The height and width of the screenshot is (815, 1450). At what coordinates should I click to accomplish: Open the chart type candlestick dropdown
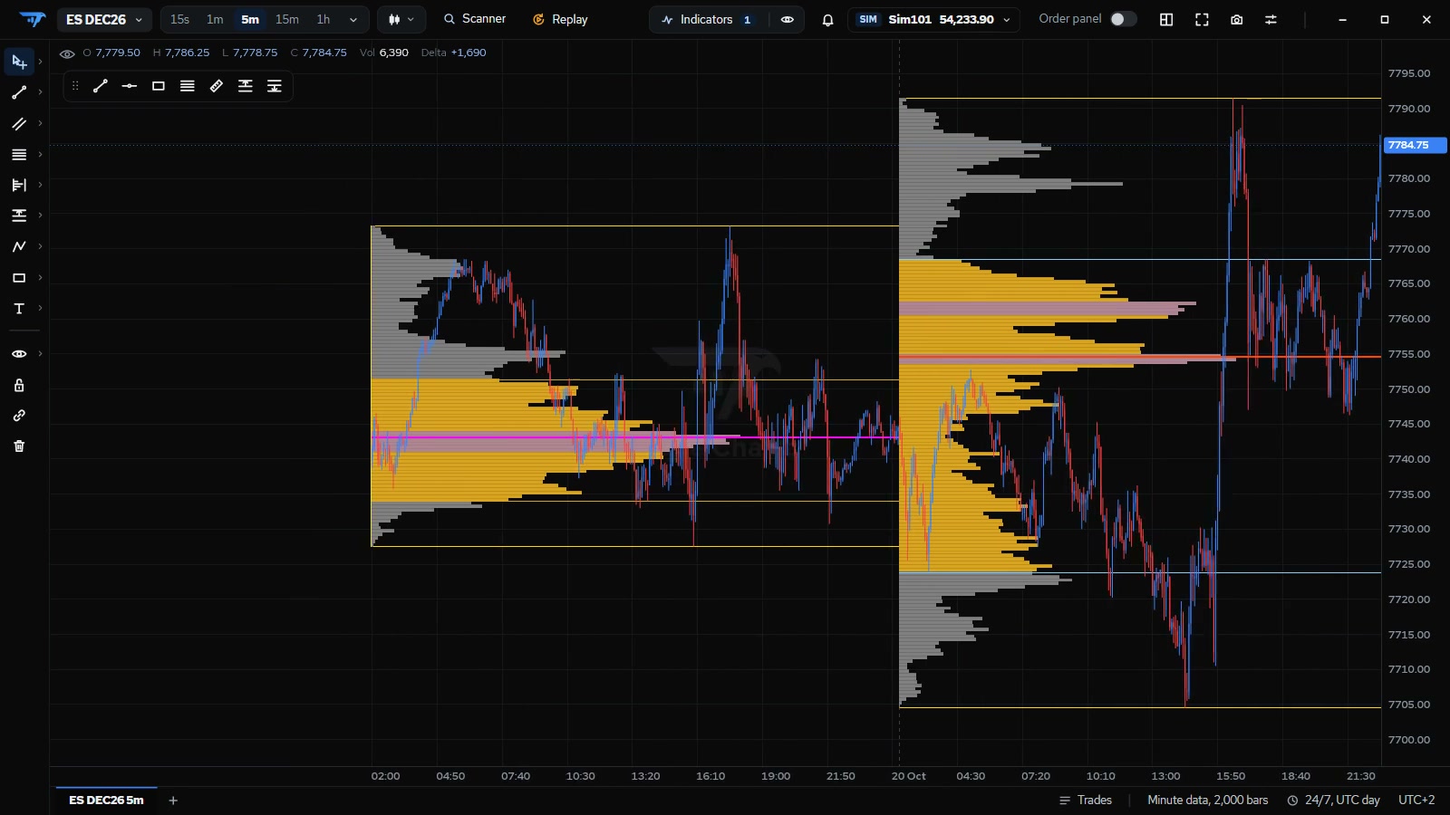tap(401, 19)
